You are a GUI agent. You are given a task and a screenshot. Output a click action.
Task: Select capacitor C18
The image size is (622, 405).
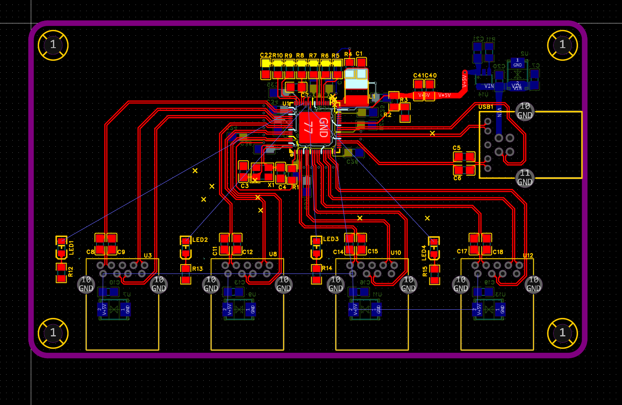487,244
